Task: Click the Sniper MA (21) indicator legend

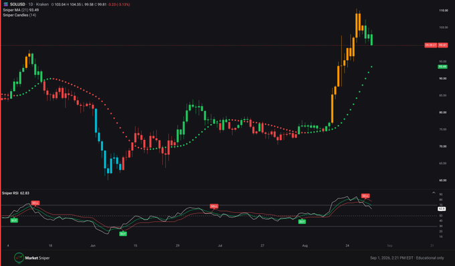Action: click(x=21, y=10)
